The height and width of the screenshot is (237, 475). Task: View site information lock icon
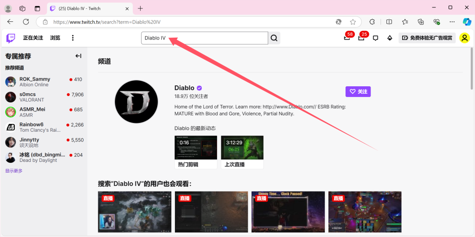pos(45,22)
